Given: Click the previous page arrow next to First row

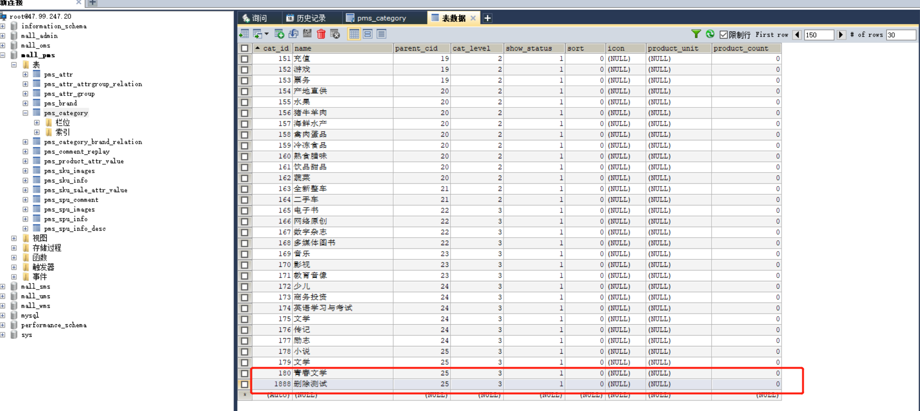Looking at the screenshot, I should coord(797,35).
